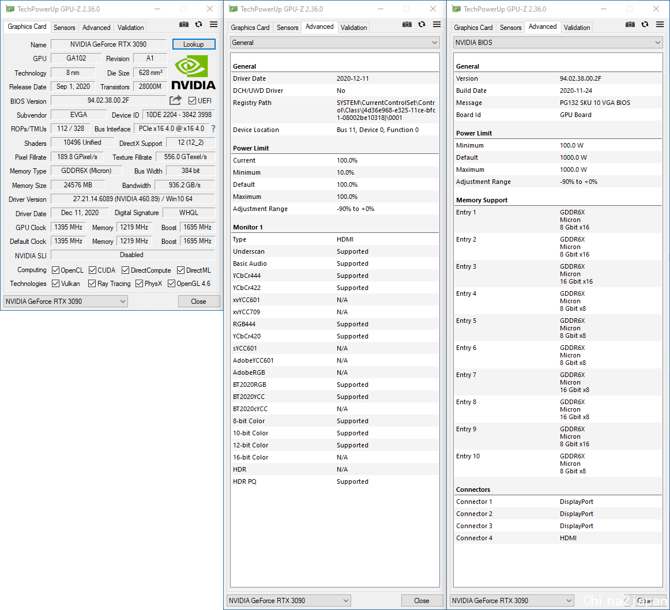Switch to Validation tab in left window

point(130,27)
